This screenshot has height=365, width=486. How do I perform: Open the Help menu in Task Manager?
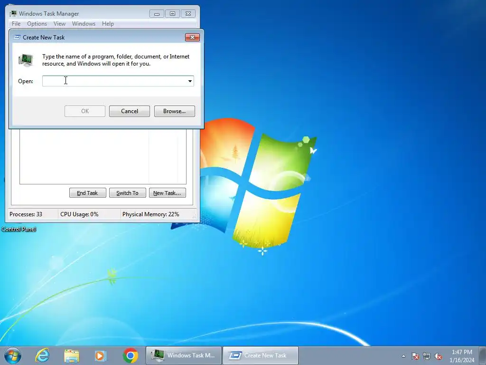[108, 24]
